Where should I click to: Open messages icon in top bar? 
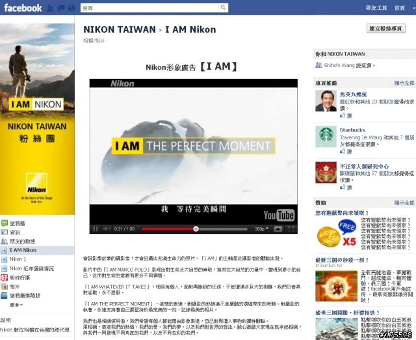click(x=60, y=8)
